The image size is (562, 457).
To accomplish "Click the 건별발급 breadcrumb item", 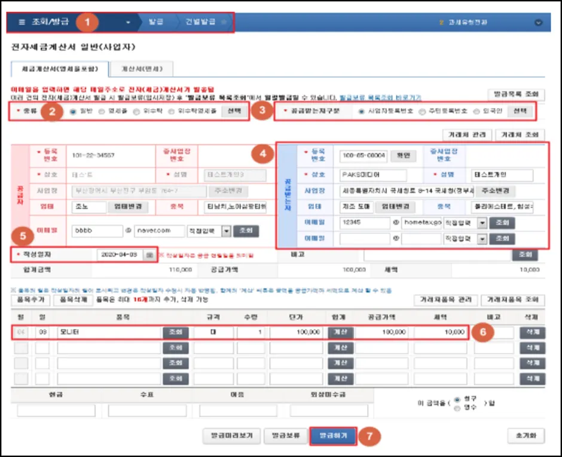I will coord(200,22).
